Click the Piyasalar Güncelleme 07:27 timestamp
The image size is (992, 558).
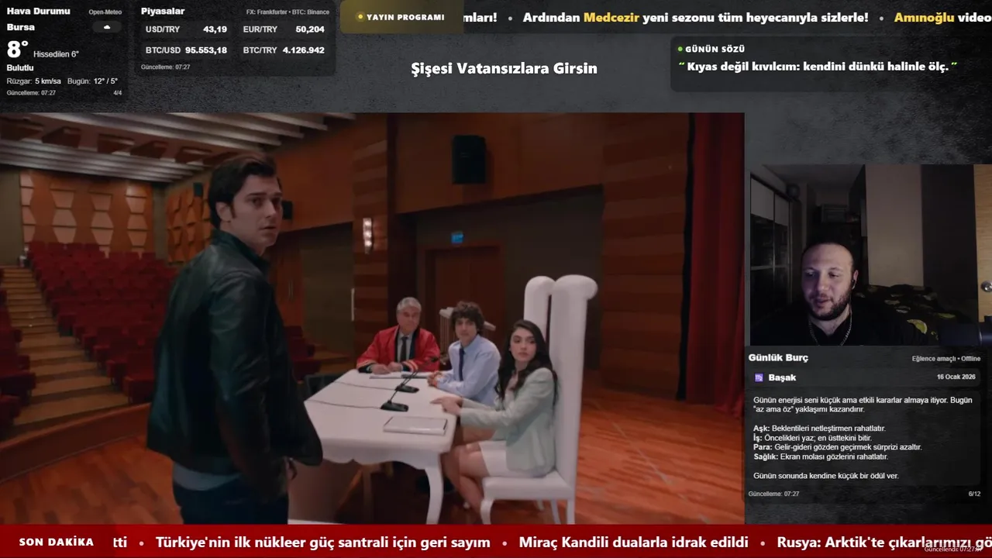coord(165,67)
